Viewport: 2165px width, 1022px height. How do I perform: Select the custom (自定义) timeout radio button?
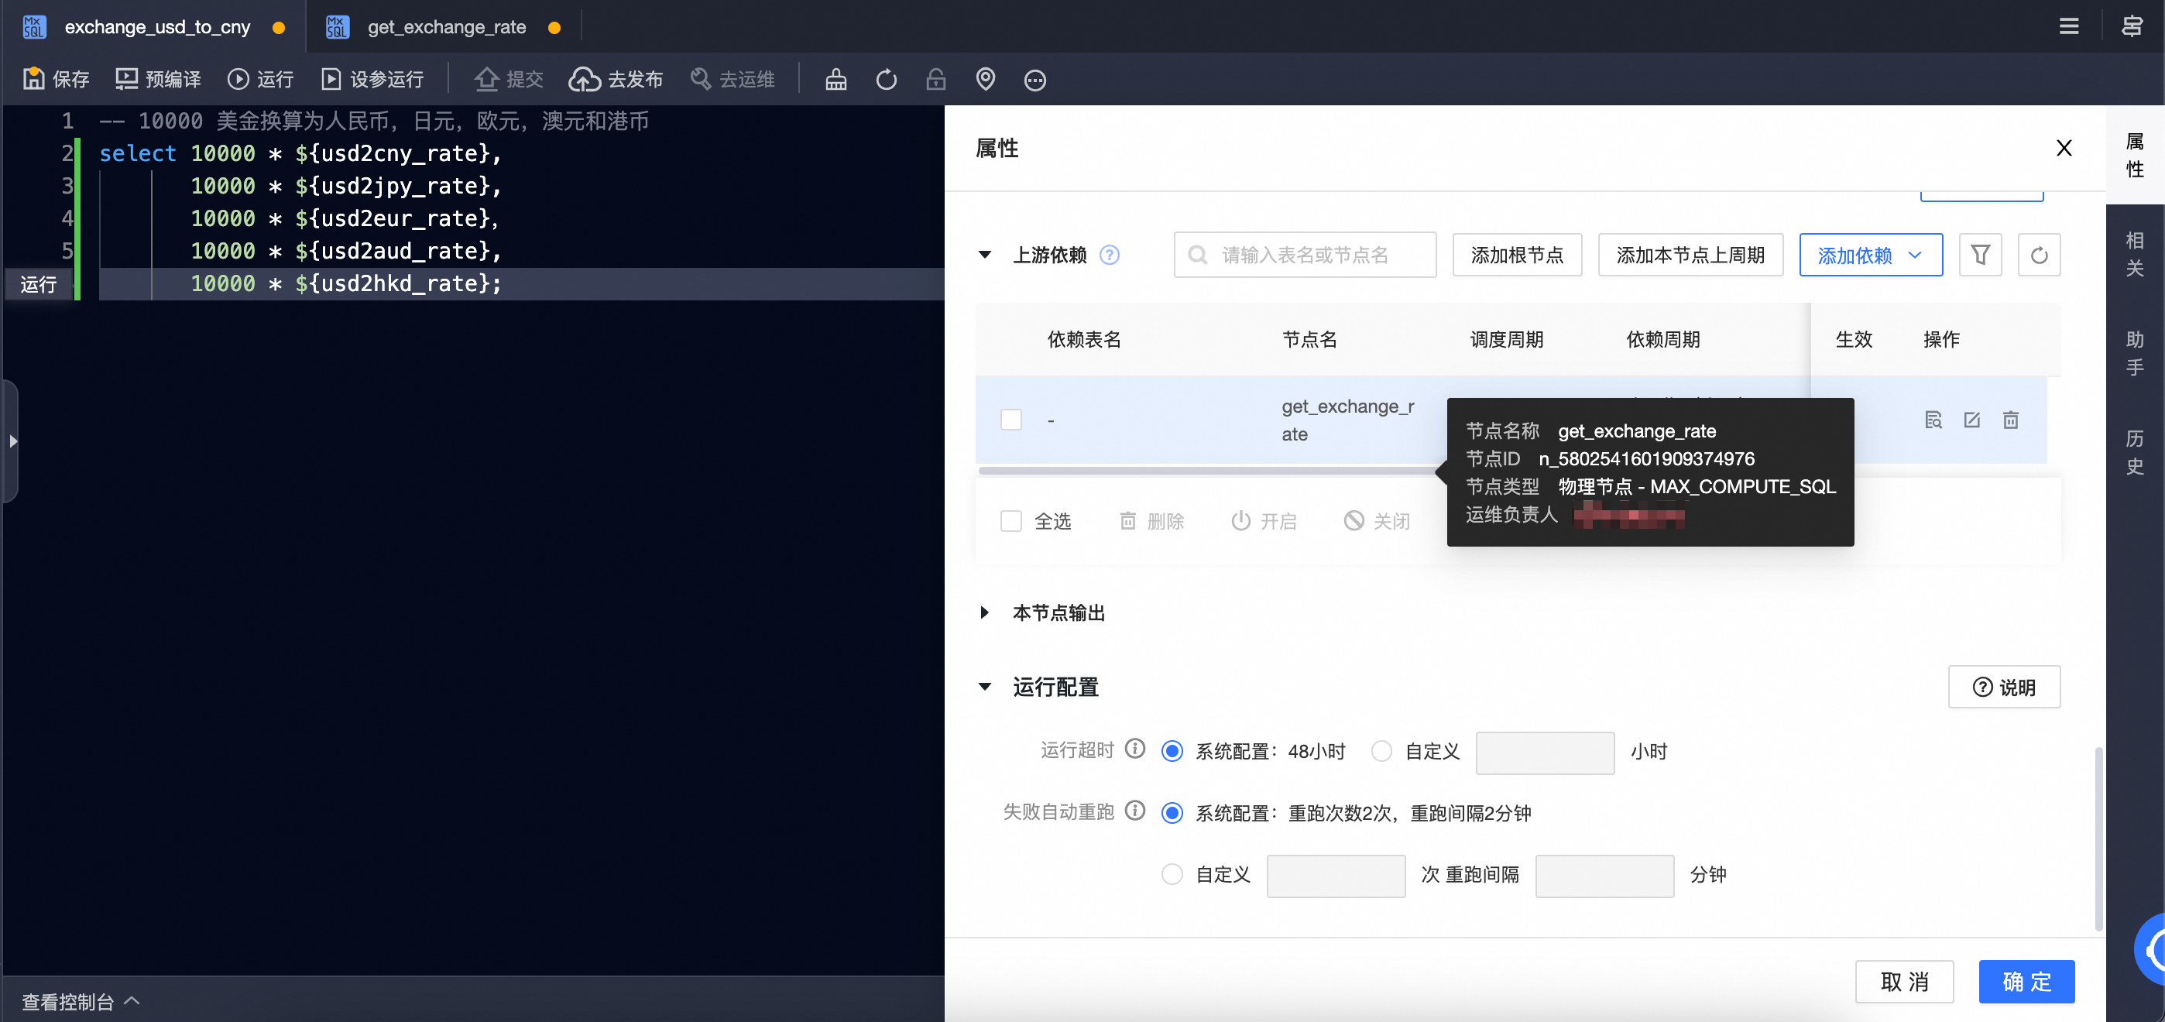(x=1381, y=751)
